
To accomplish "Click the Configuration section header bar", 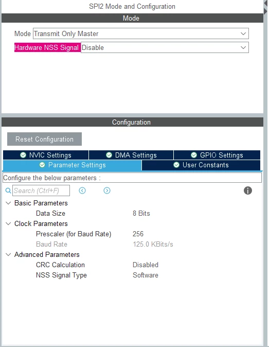I will click(132, 122).
